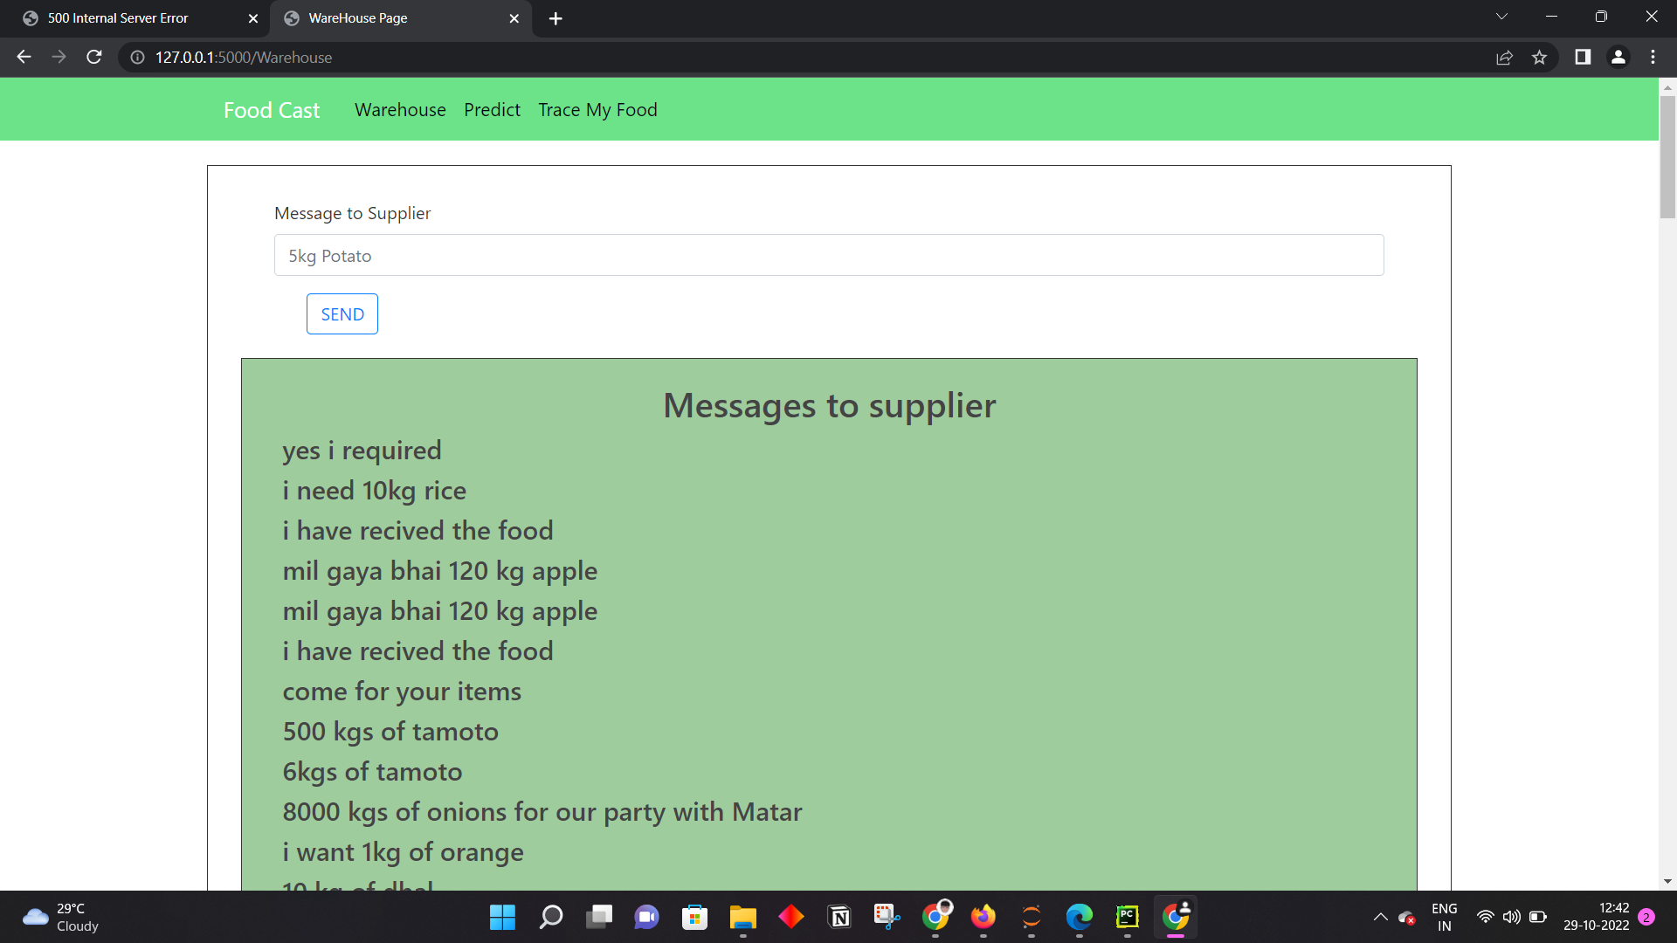1677x943 pixels.
Task: Focus the Message to Supplier field
Action: (x=828, y=256)
